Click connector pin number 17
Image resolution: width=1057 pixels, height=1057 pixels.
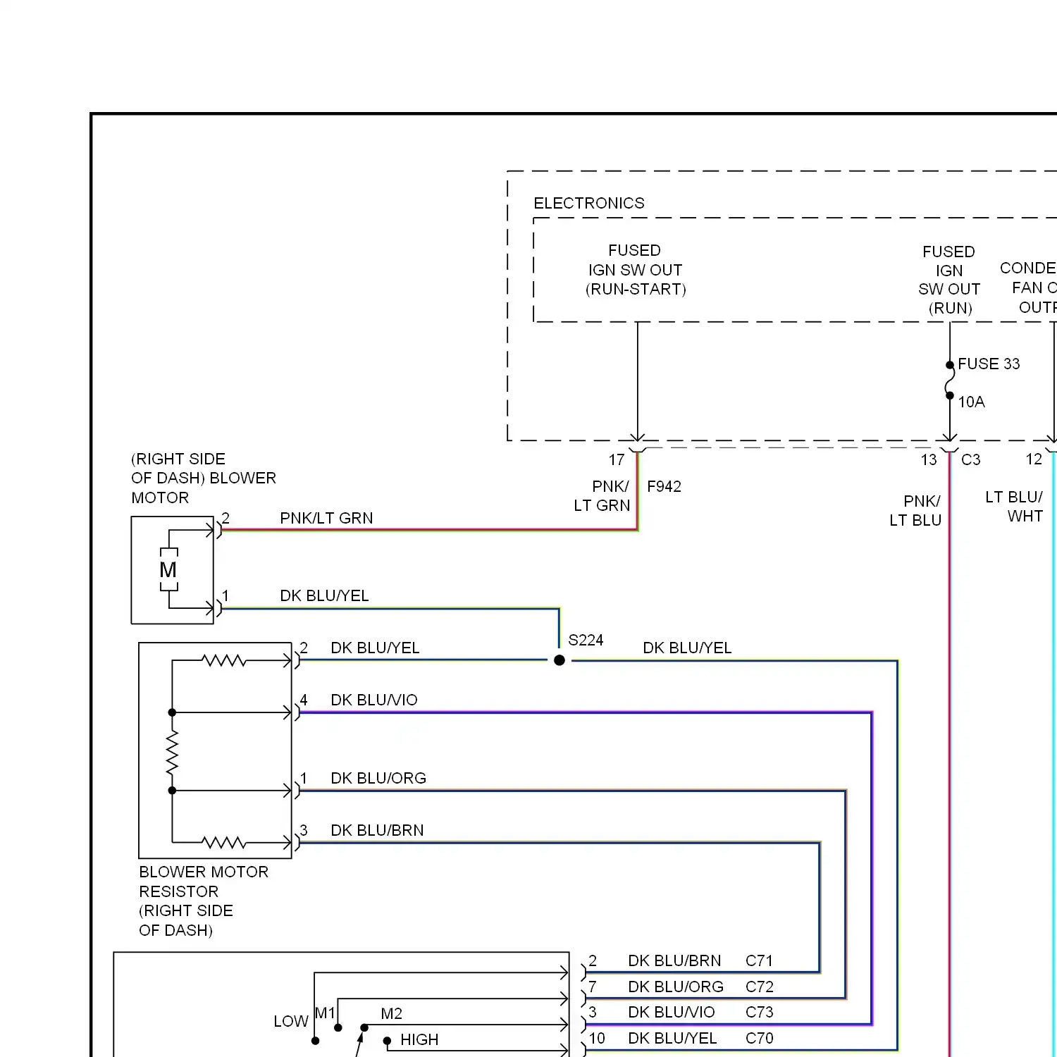(617, 460)
